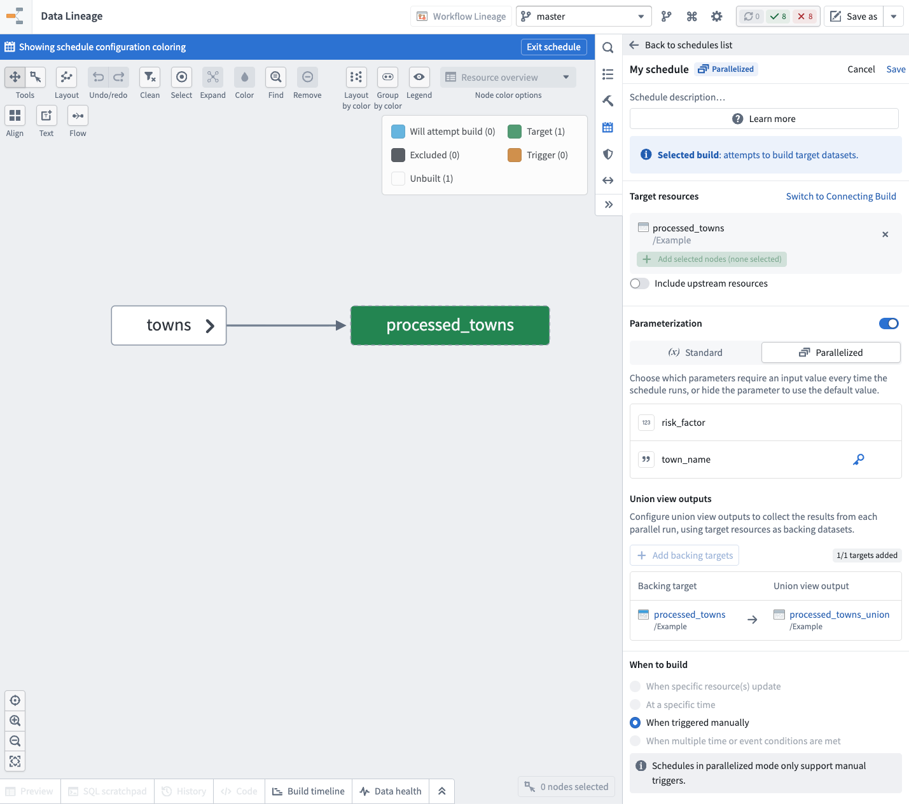
Task: Click the Exit schedule button
Action: tap(553, 47)
